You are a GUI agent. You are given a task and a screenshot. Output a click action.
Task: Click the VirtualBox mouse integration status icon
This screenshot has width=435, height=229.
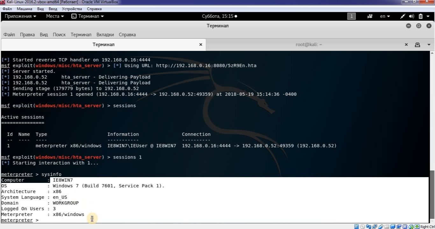[411, 227]
